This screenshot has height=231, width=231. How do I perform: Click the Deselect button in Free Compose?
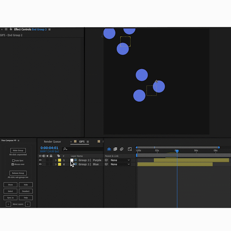pyautogui.click(x=26, y=191)
